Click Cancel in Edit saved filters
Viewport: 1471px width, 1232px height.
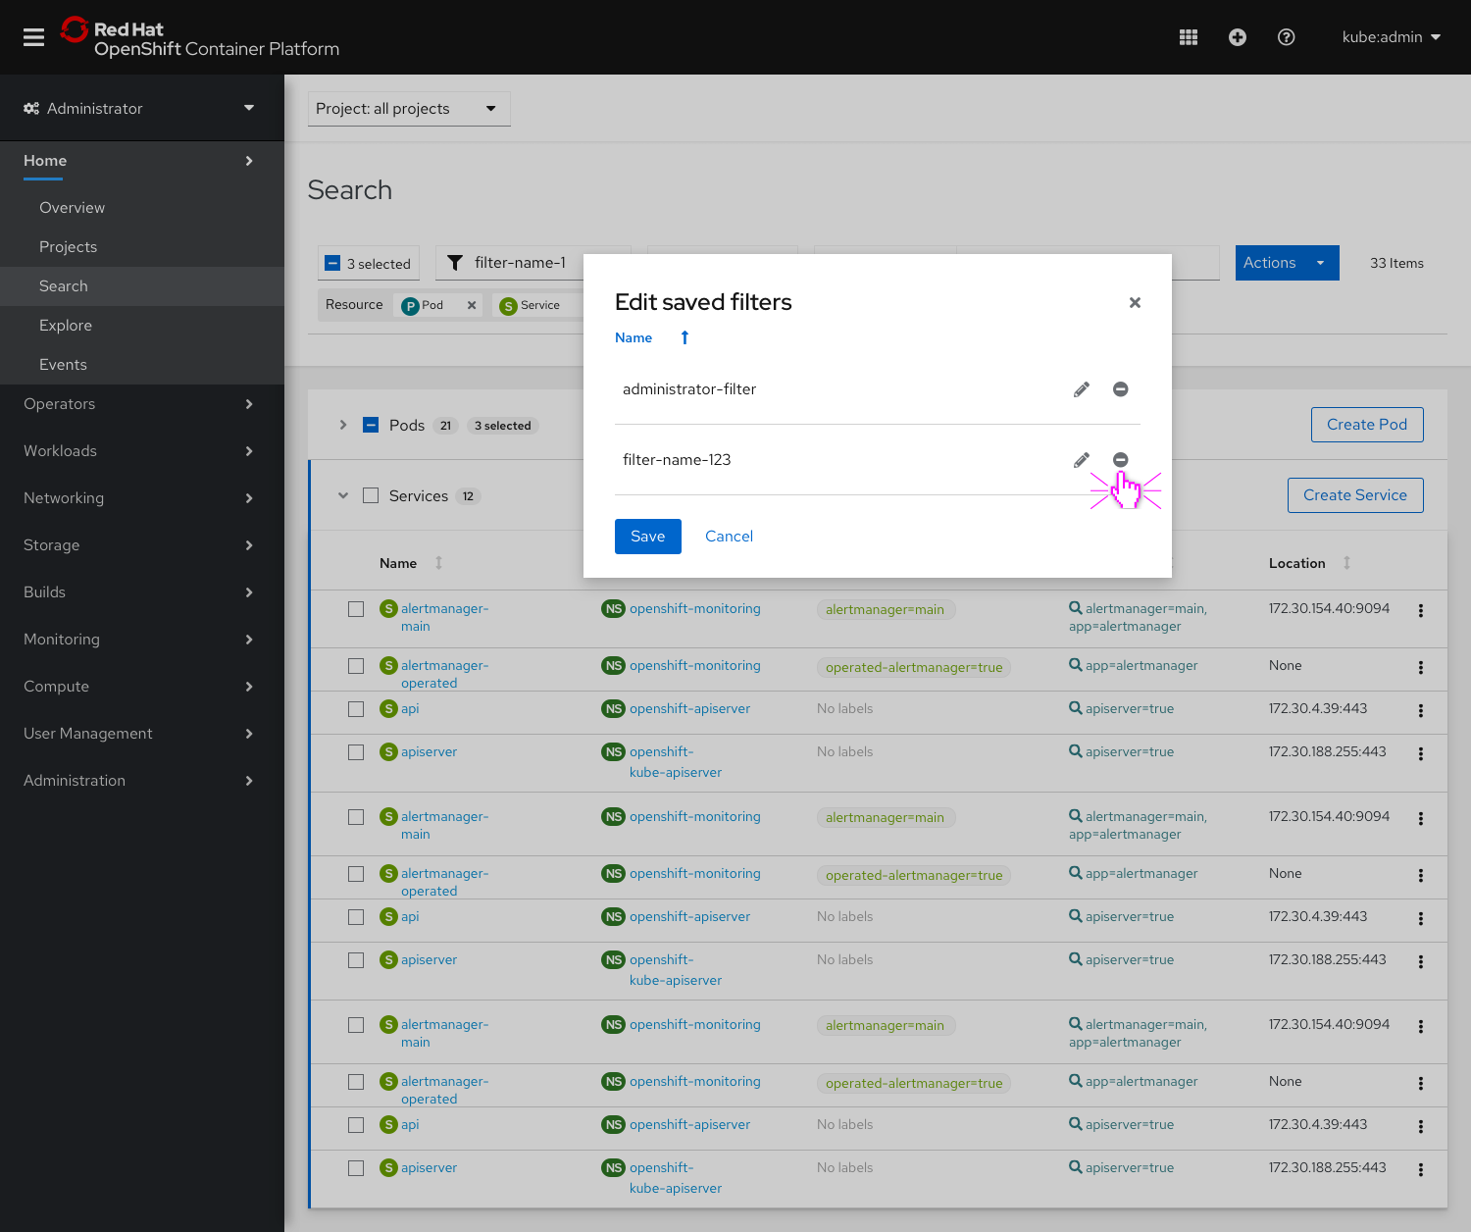(x=729, y=537)
